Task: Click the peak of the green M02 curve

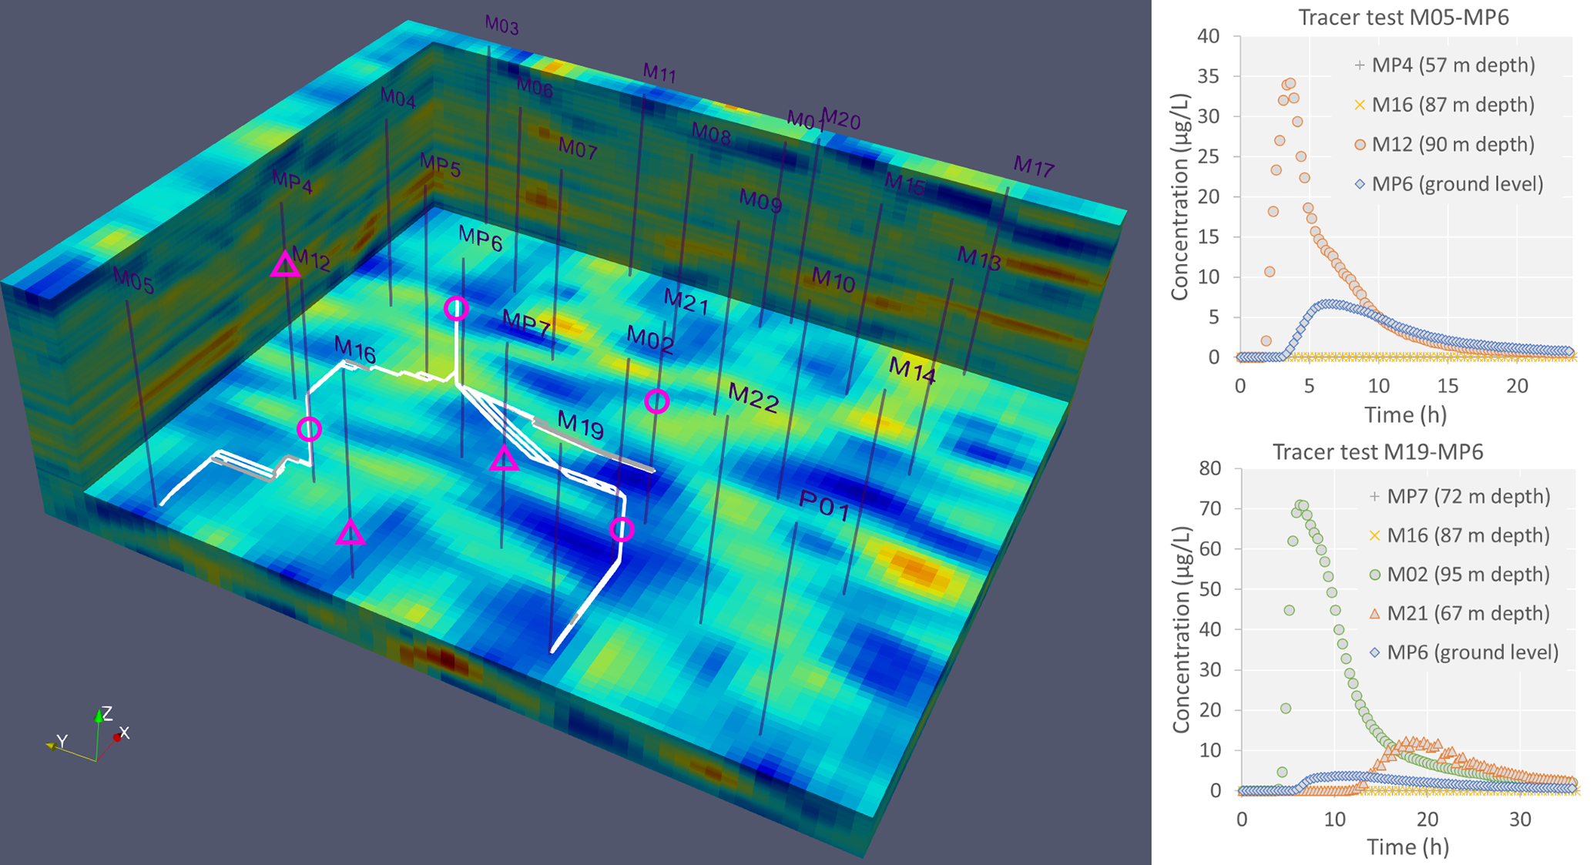Action: pos(1301,506)
